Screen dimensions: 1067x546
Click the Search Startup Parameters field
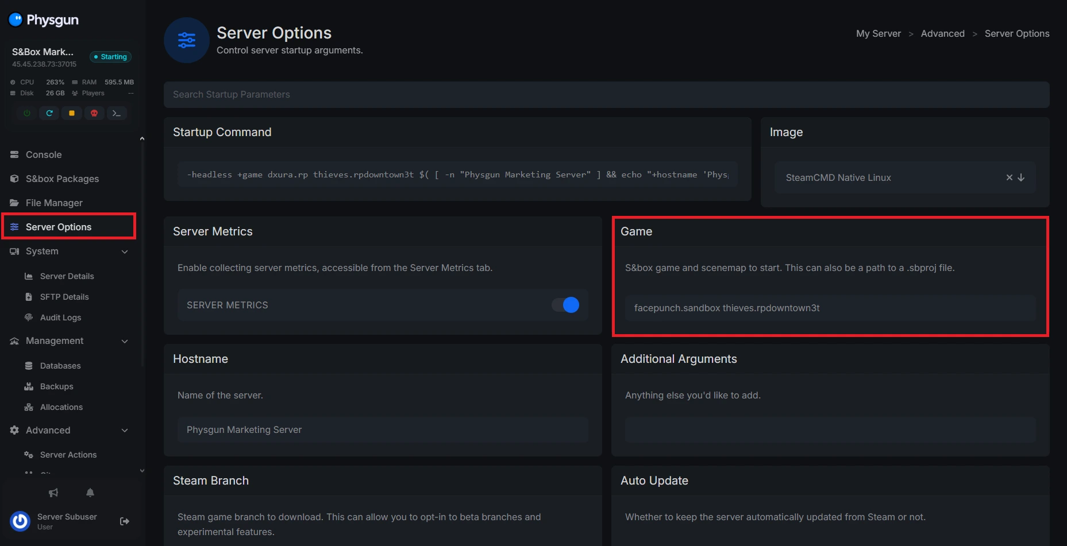click(x=606, y=94)
